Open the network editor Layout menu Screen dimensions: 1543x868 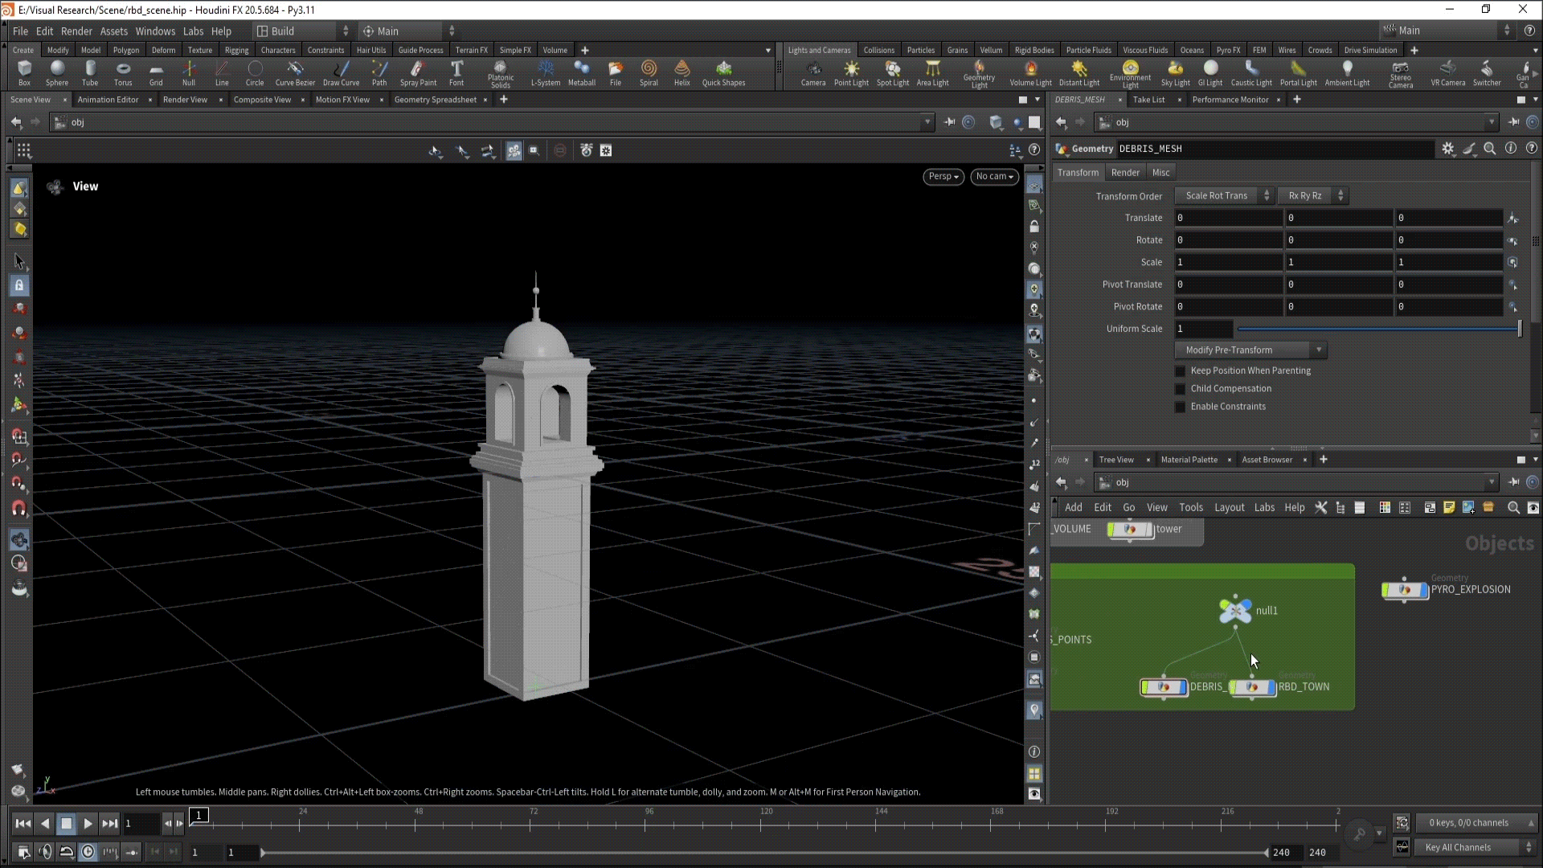(1229, 508)
